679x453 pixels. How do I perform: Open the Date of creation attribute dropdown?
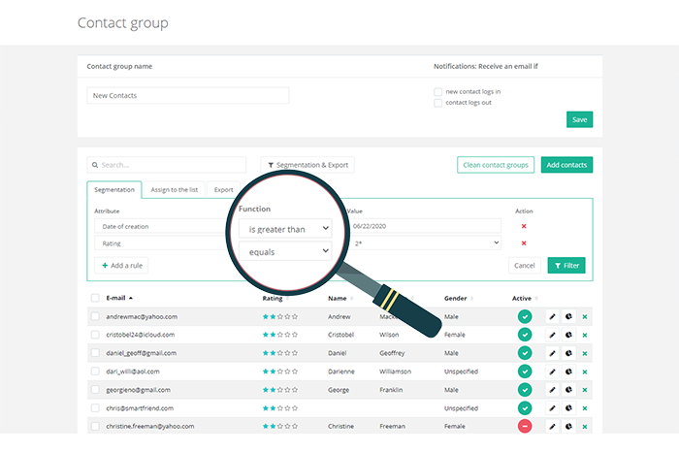[x=162, y=226]
